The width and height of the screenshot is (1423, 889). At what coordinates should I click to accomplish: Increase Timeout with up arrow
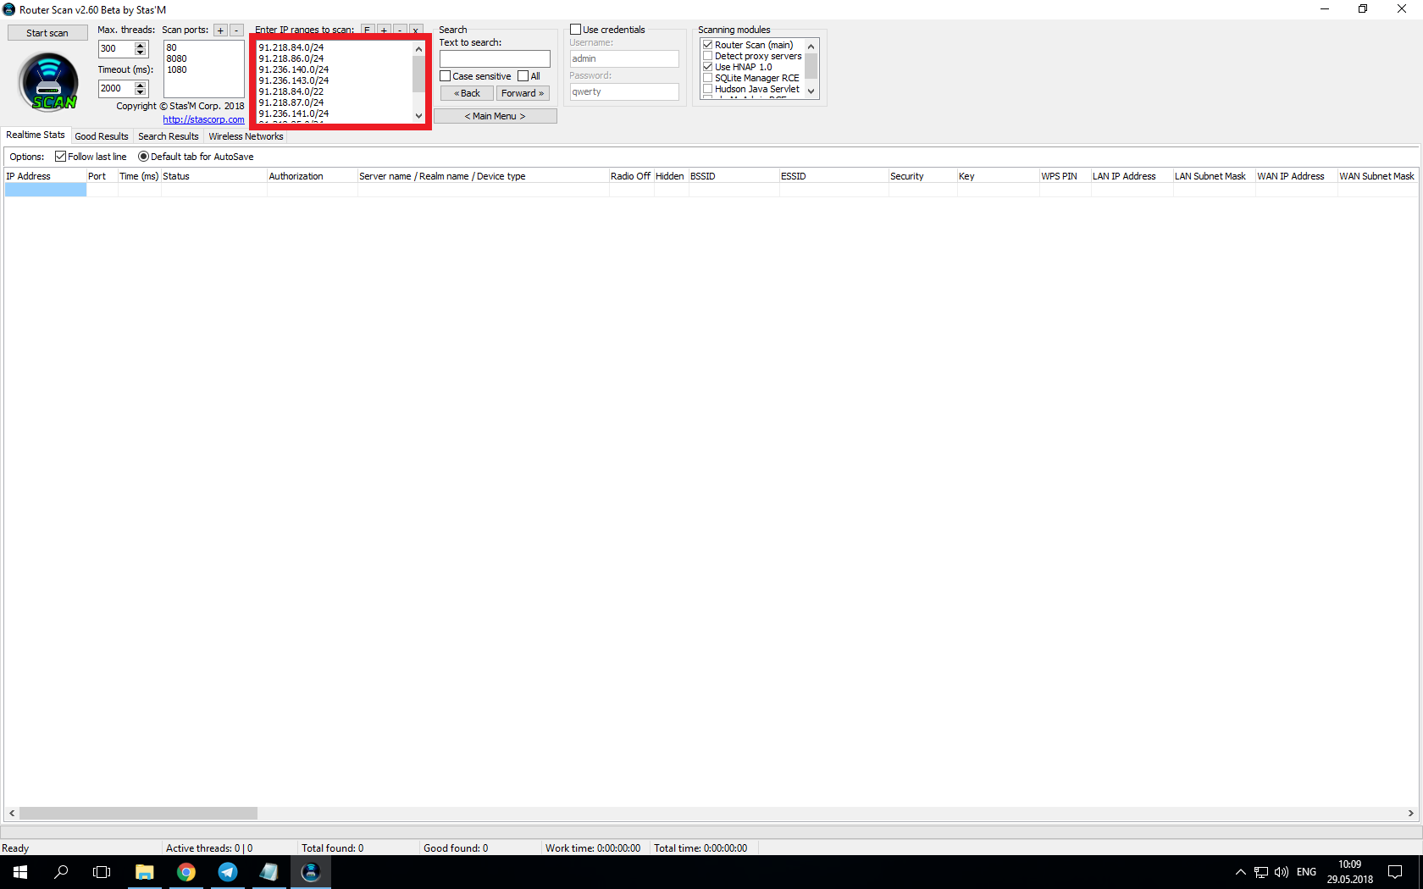pos(141,85)
